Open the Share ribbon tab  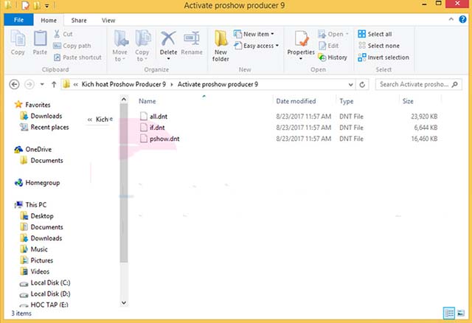pyautogui.click(x=80, y=20)
